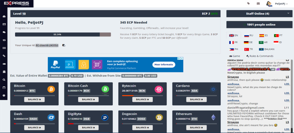
Task: Click the 0.00000384 BTC wallet value badge
Action: click(59, 76)
